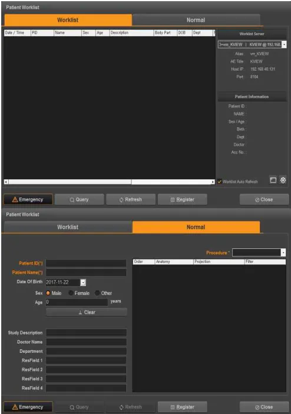This screenshot has width=291, height=414.
Task: Click the Emergency button in the upper window
Action: (28, 199)
